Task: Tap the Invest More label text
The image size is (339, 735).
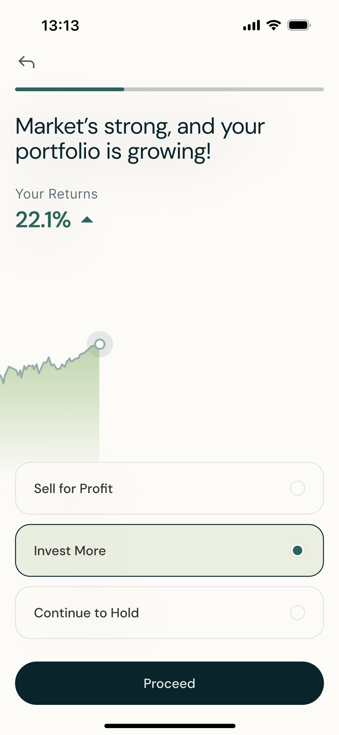Action: click(70, 551)
